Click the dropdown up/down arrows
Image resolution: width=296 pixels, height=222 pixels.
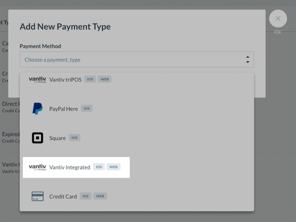click(248, 59)
